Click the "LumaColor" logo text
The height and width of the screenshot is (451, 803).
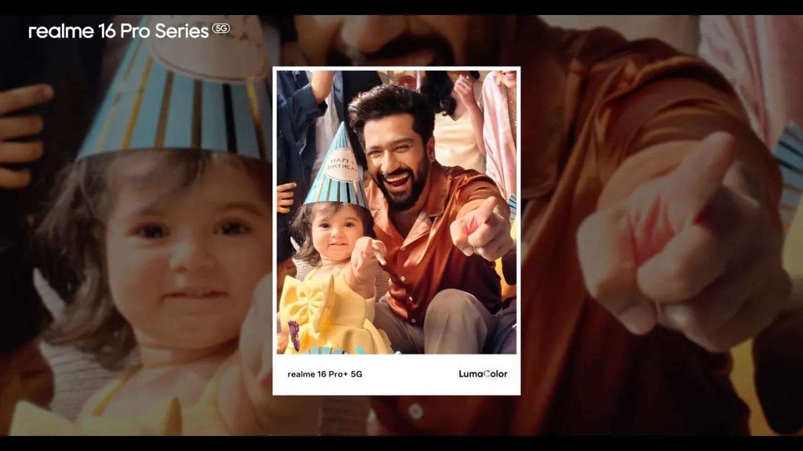coord(483,374)
